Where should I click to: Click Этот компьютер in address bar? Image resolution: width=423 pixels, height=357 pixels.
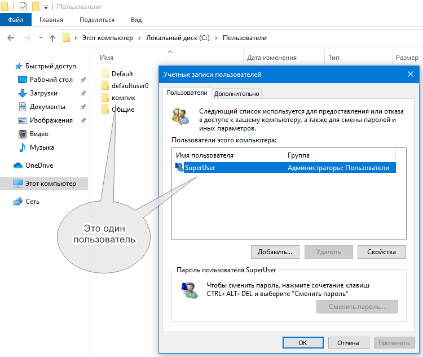point(107,38)
